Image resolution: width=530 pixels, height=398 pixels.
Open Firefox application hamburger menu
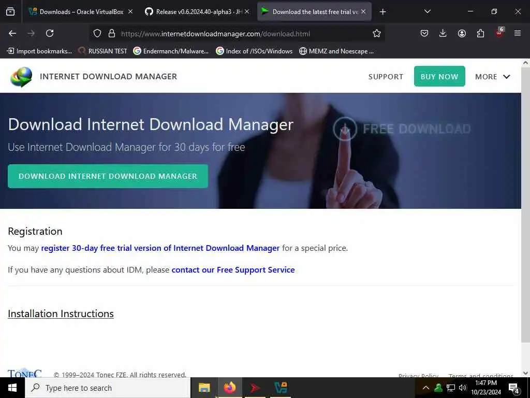pyautogui.click(x=518, y=33)
